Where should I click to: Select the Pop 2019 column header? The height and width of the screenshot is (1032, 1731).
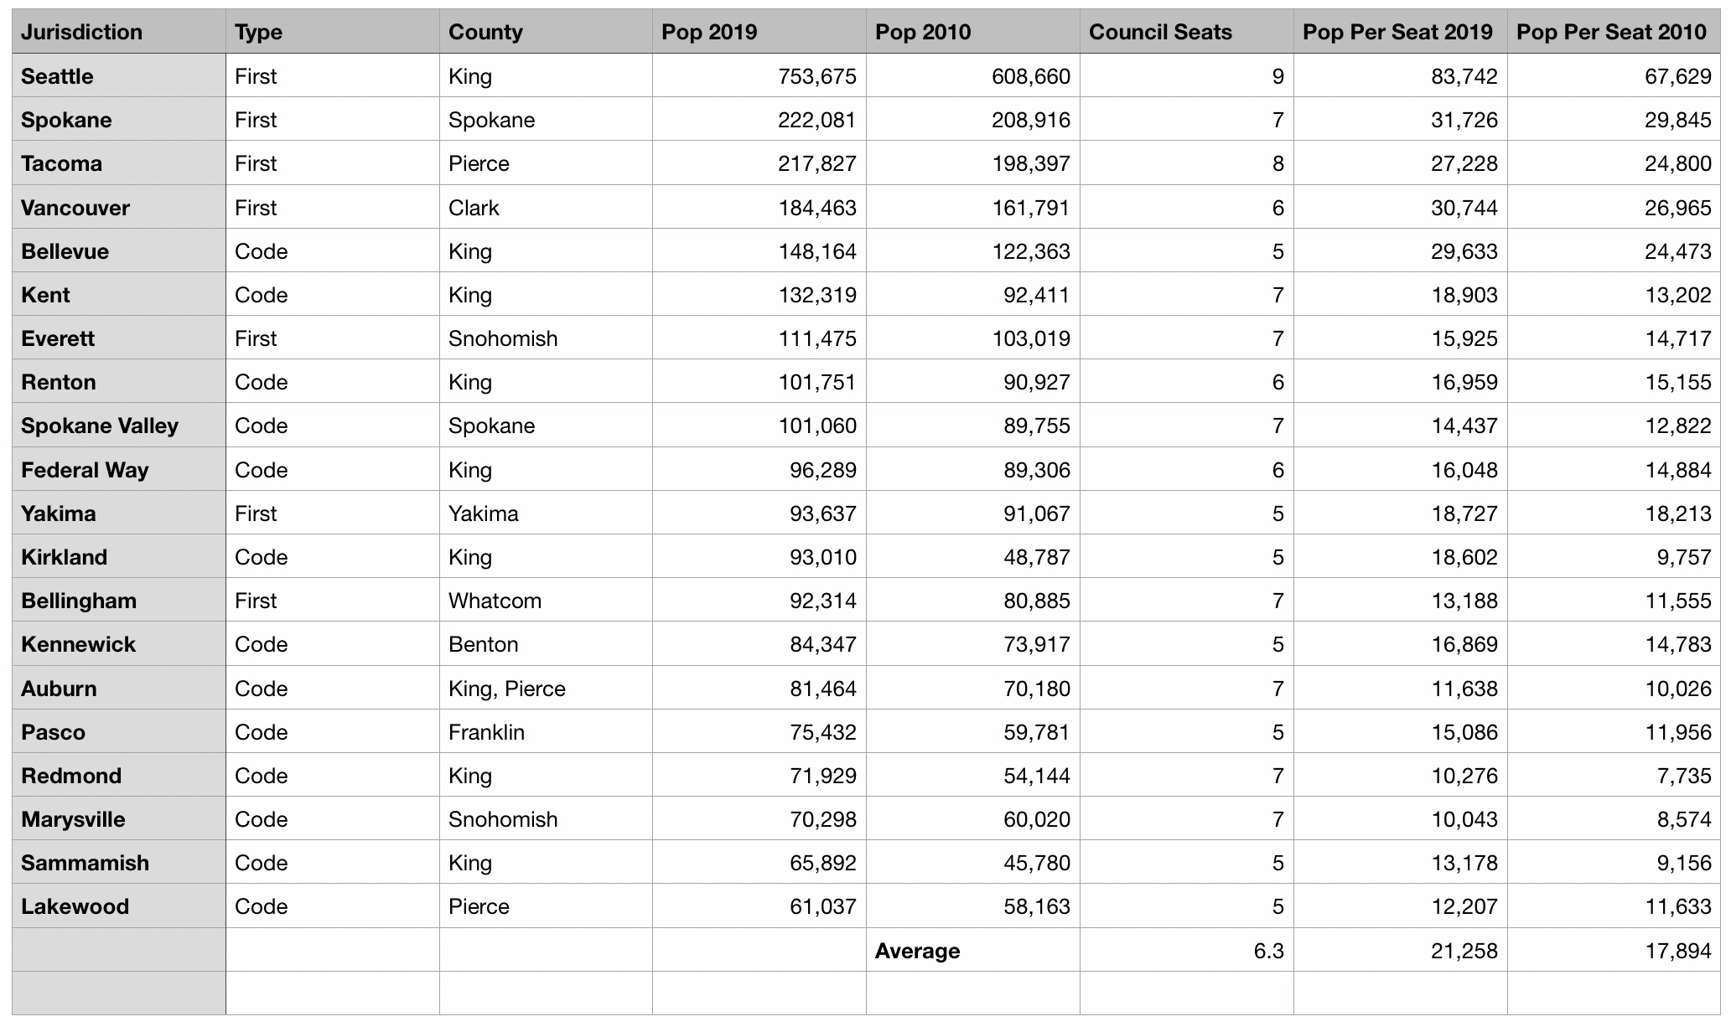(x=709, y=32)
